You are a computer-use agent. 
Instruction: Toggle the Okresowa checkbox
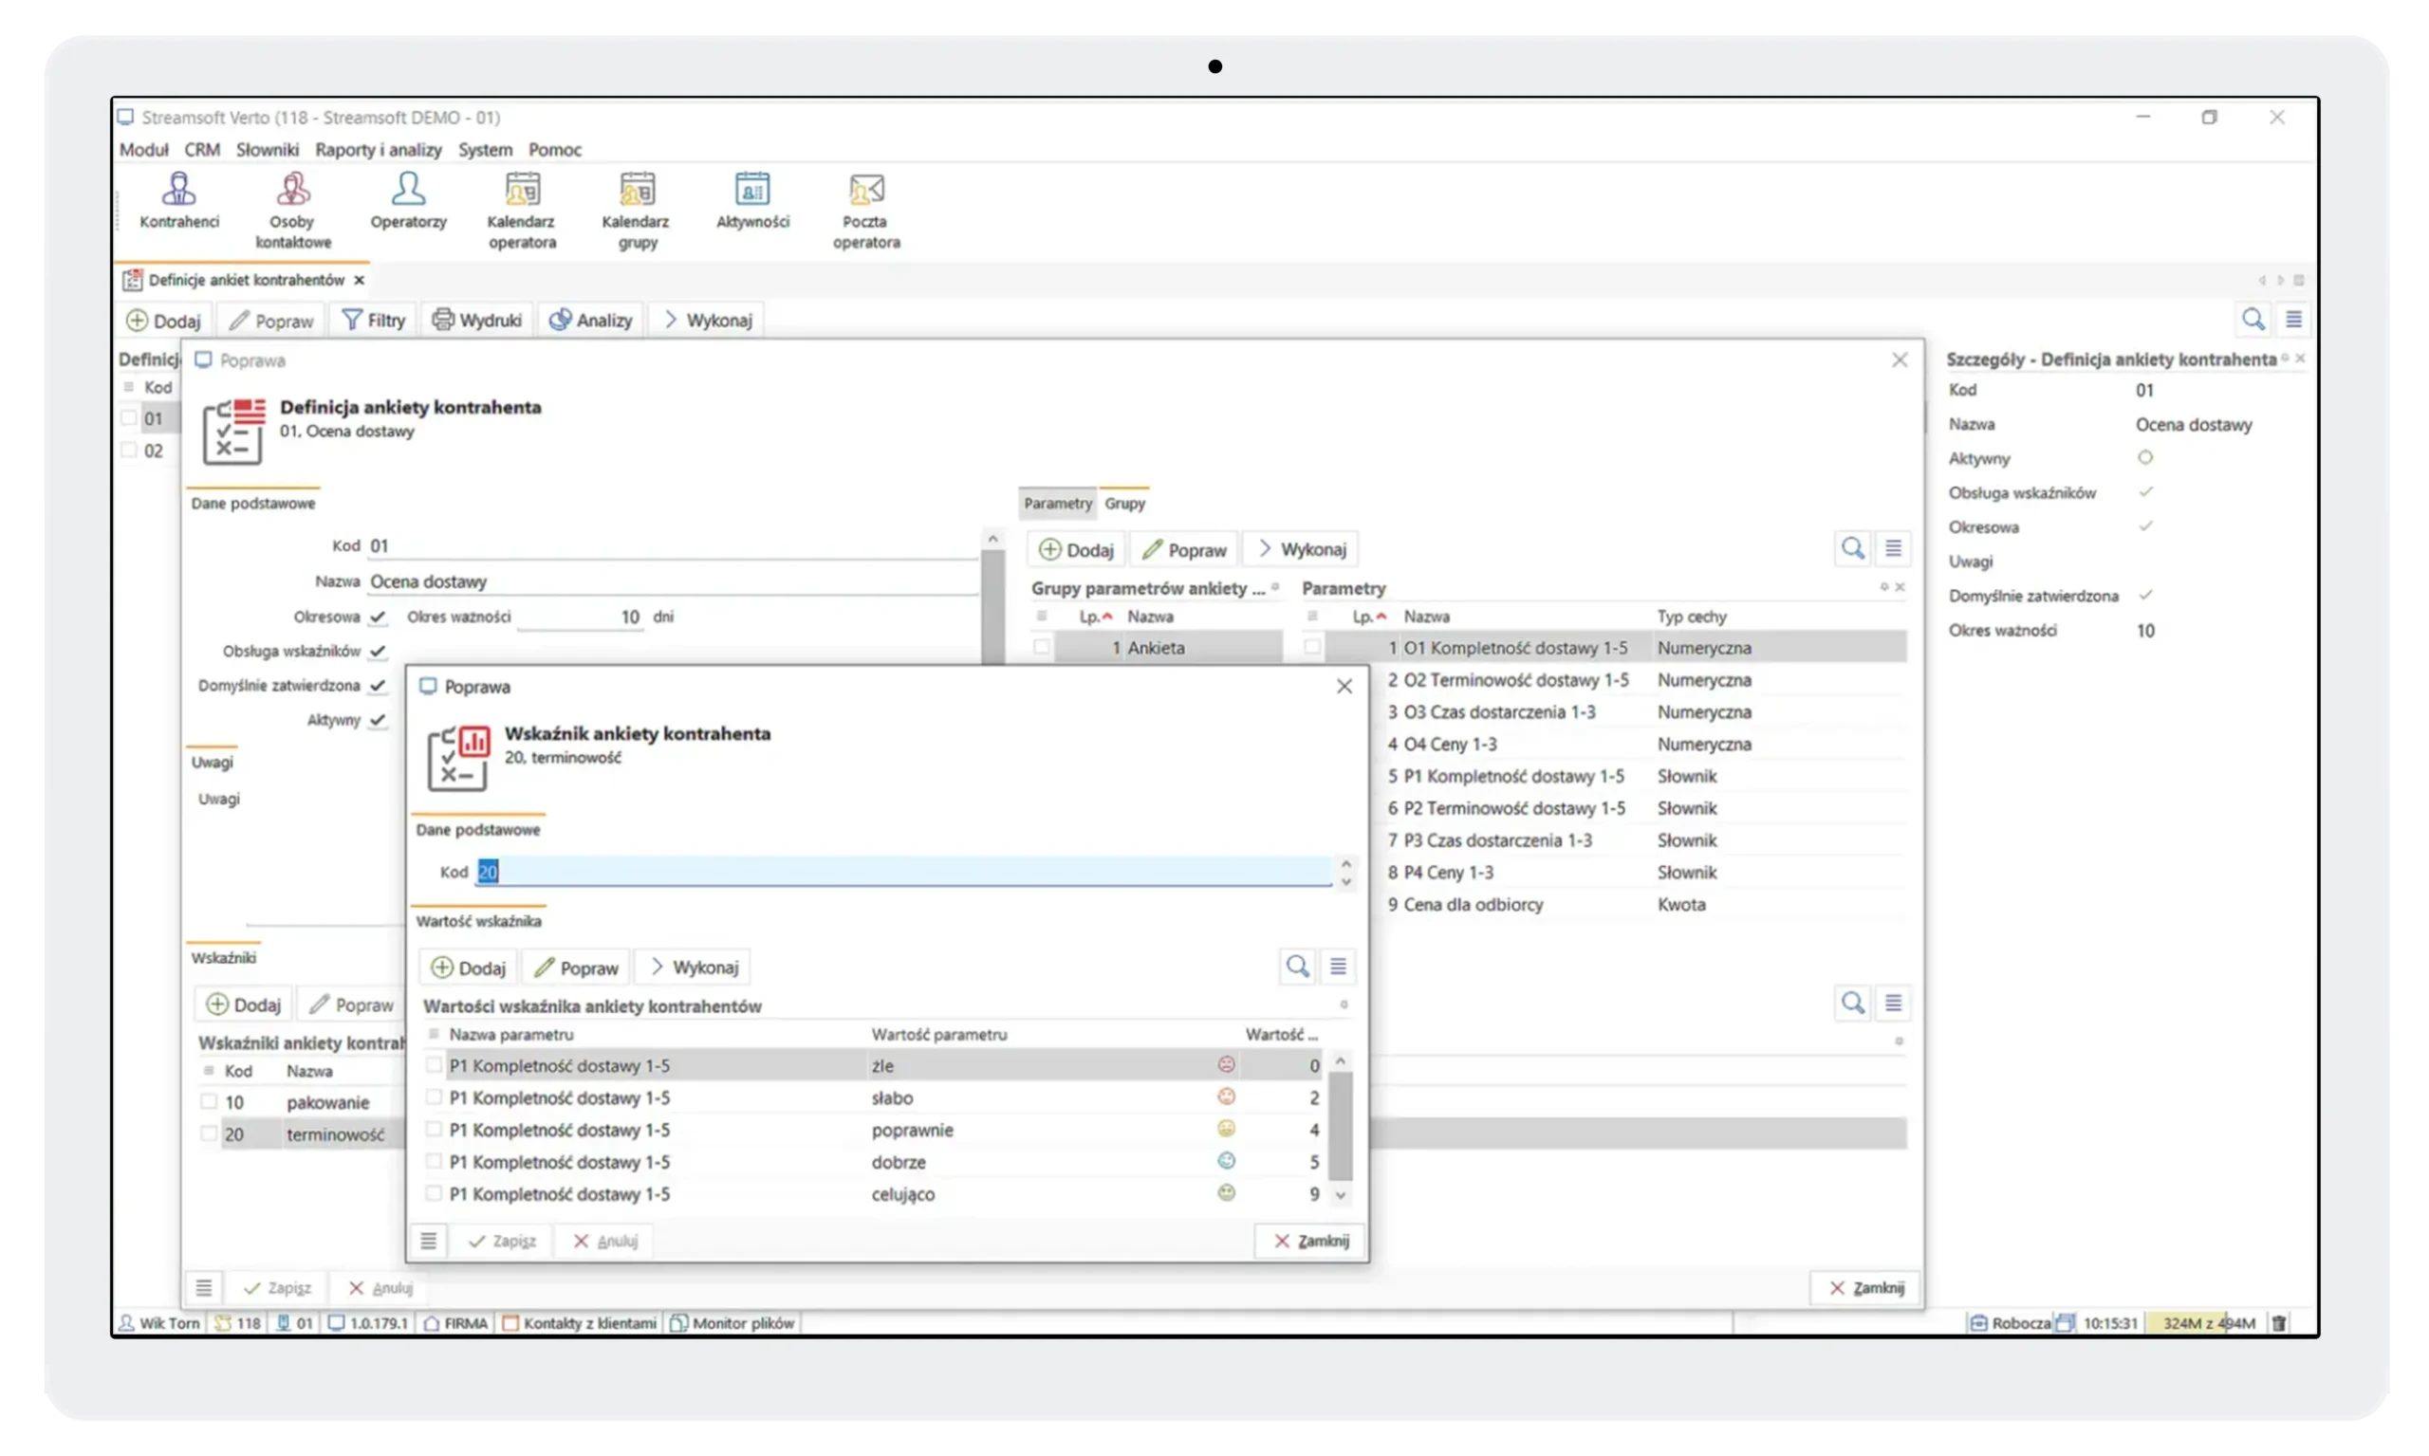[x=380, y=617]
